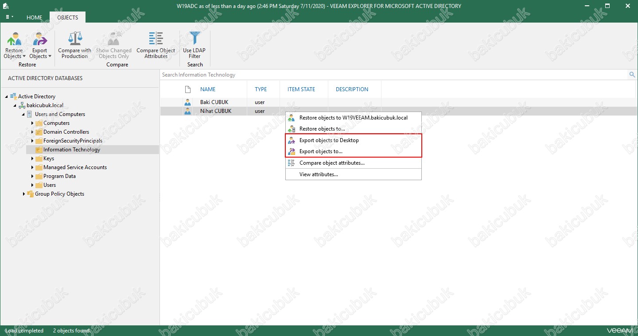Switch to the HOME tab
Viewport: 638px width, 336px height.
(34, 18)
